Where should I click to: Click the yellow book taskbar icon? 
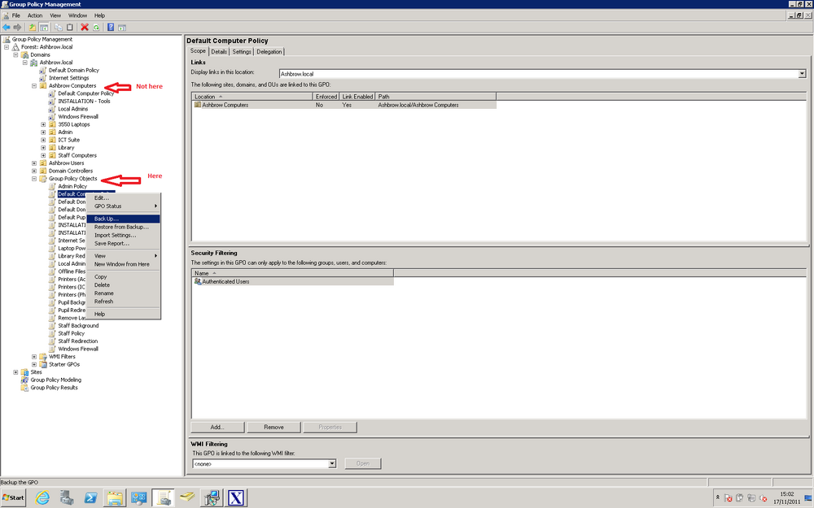tap(187, 498)
